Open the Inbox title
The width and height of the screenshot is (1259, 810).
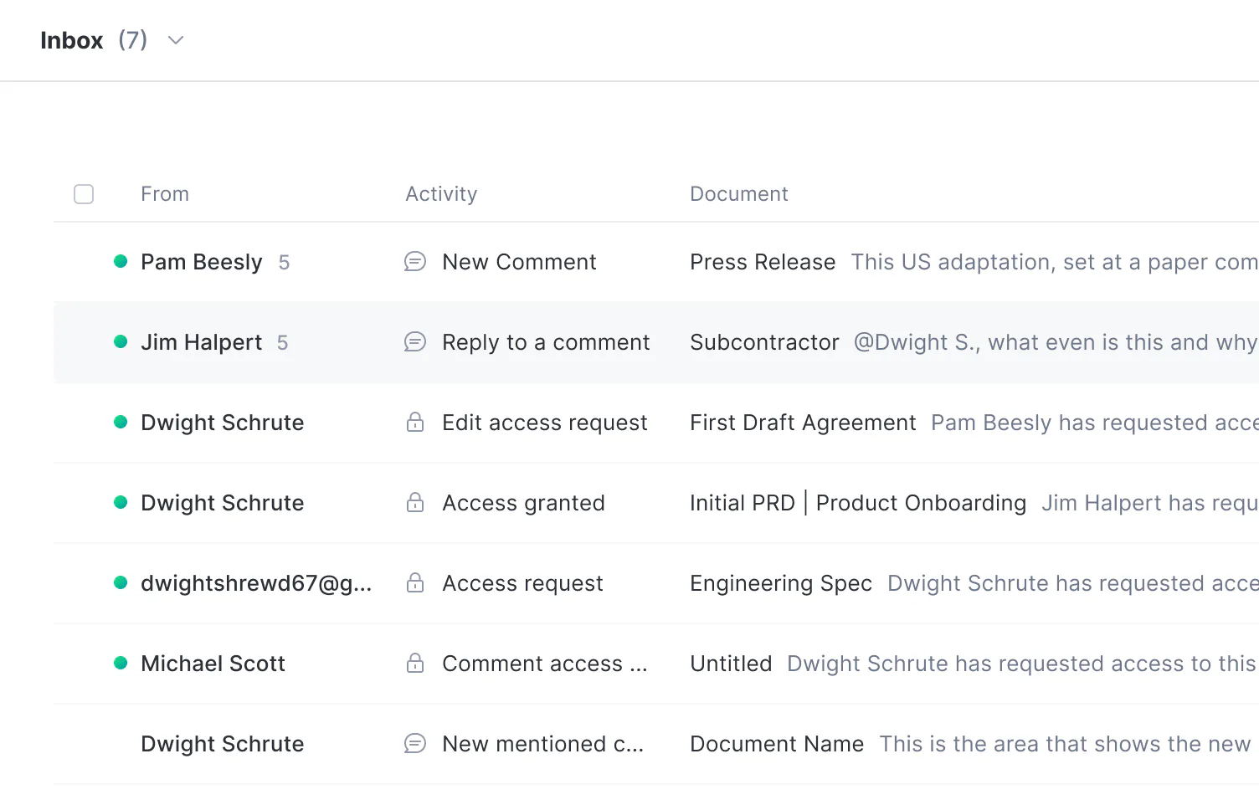[x=72, y=40]
